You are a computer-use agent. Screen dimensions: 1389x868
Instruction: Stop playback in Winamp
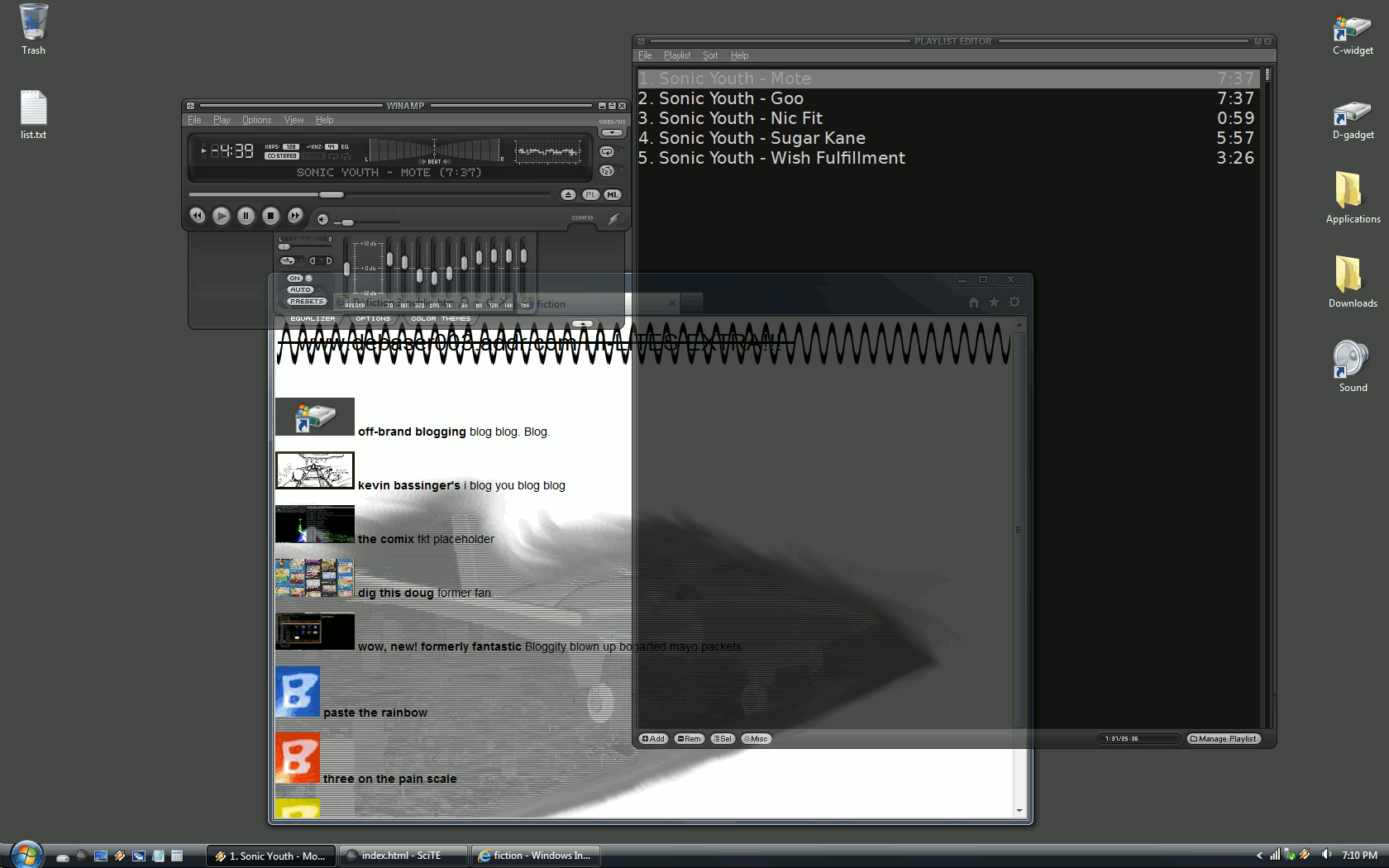tap(271, 216)
